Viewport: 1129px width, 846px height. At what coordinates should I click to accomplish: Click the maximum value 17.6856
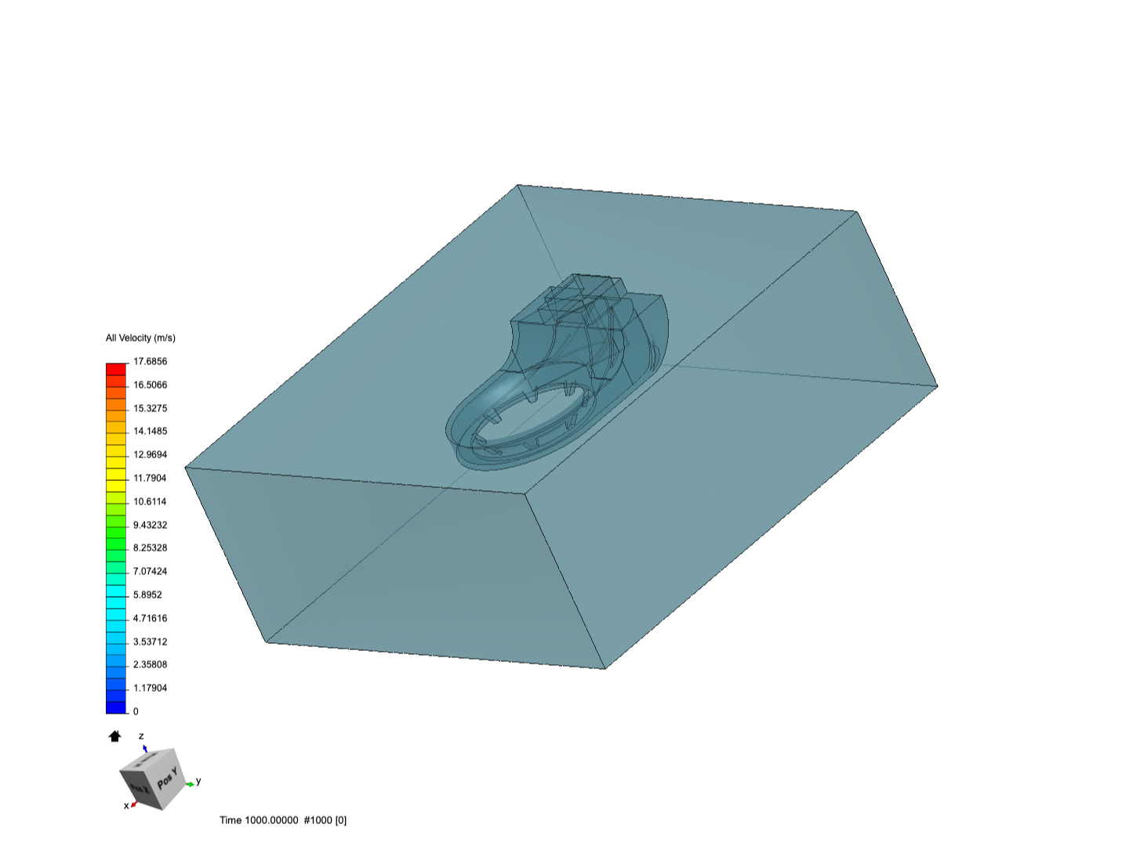[150, 362]
